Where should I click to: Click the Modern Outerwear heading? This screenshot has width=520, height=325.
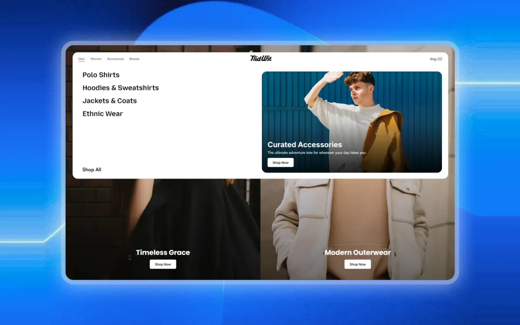pos(357,252)
